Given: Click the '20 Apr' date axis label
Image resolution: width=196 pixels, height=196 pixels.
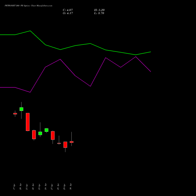Looking at the screenshot, I should tap(20, 187).
